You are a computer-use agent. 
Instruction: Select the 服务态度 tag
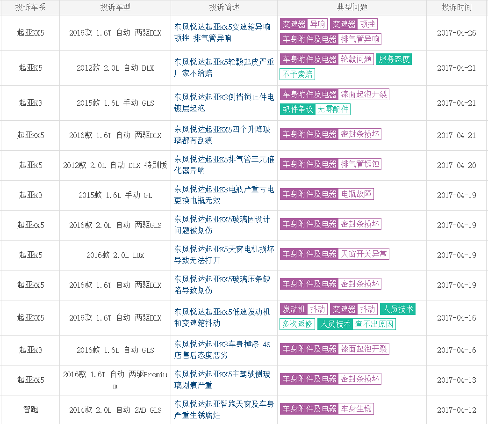(x=394, y=59)
